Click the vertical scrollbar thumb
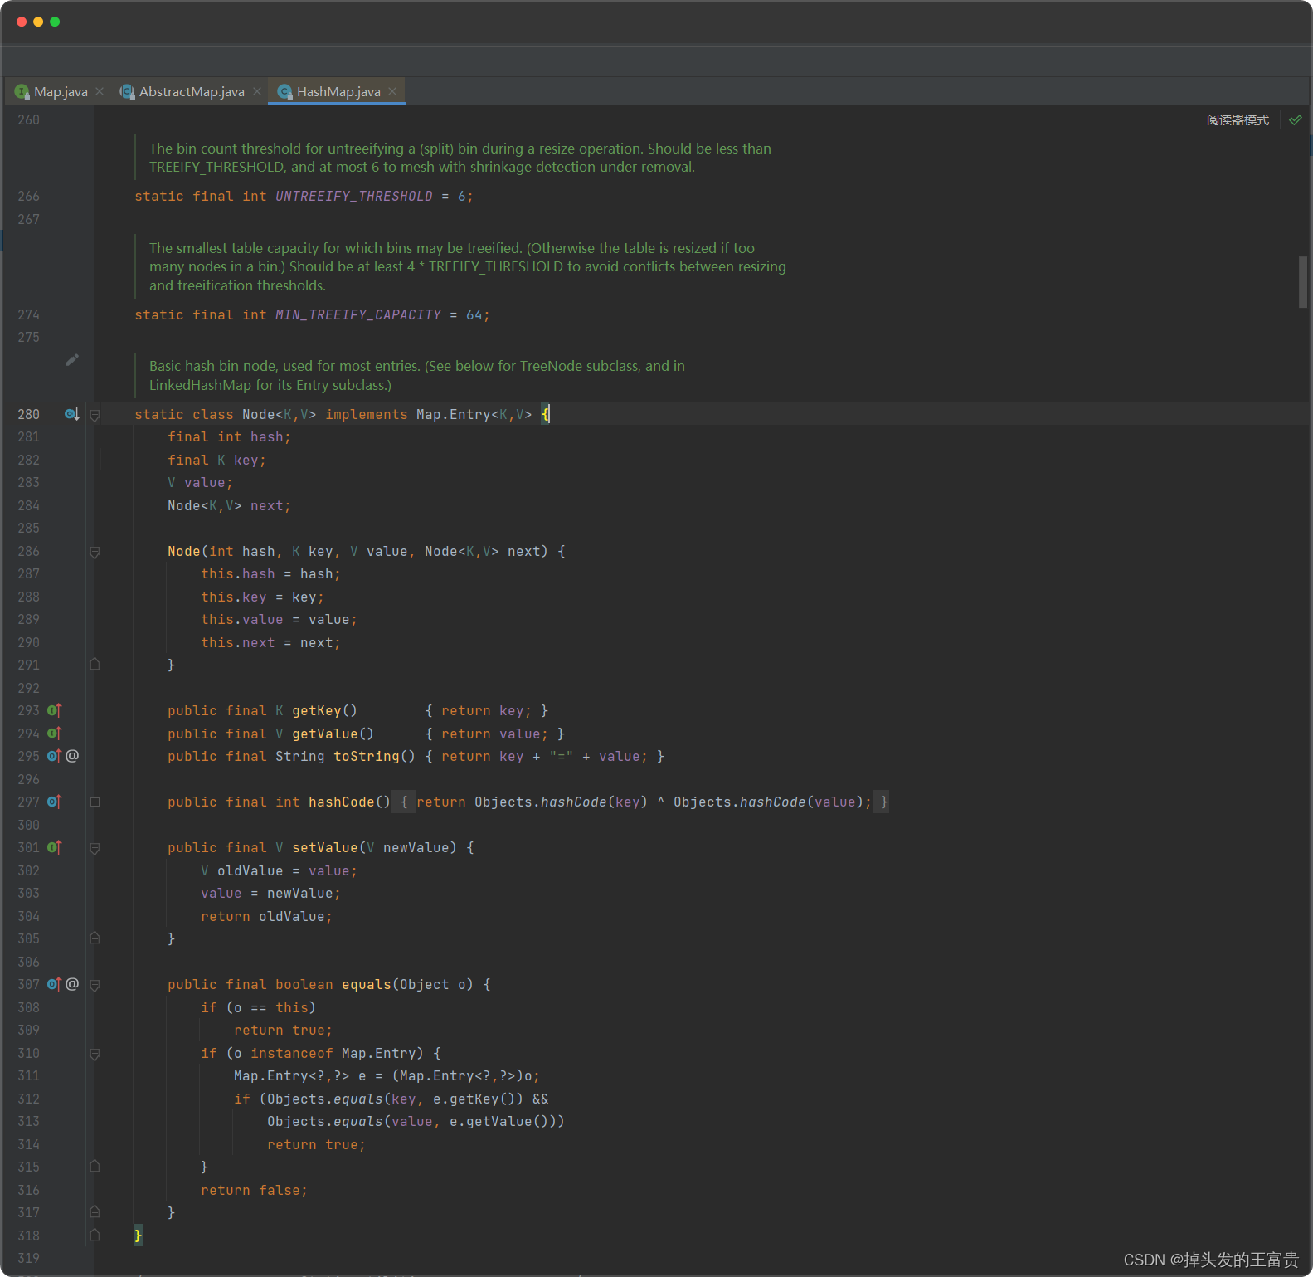 (x=1303, y=282)
